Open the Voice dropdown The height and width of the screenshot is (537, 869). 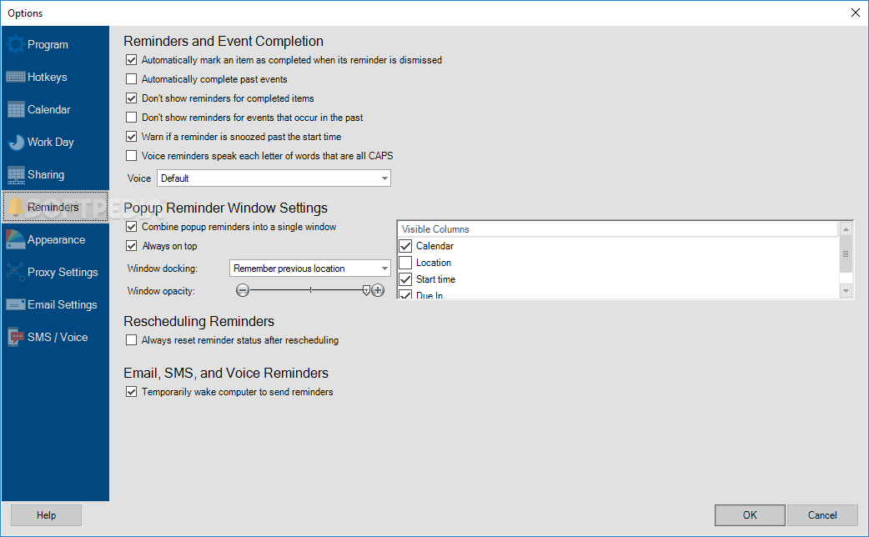[274, 178]
